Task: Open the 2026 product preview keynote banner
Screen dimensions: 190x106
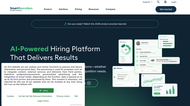Action: click(95, 24)
